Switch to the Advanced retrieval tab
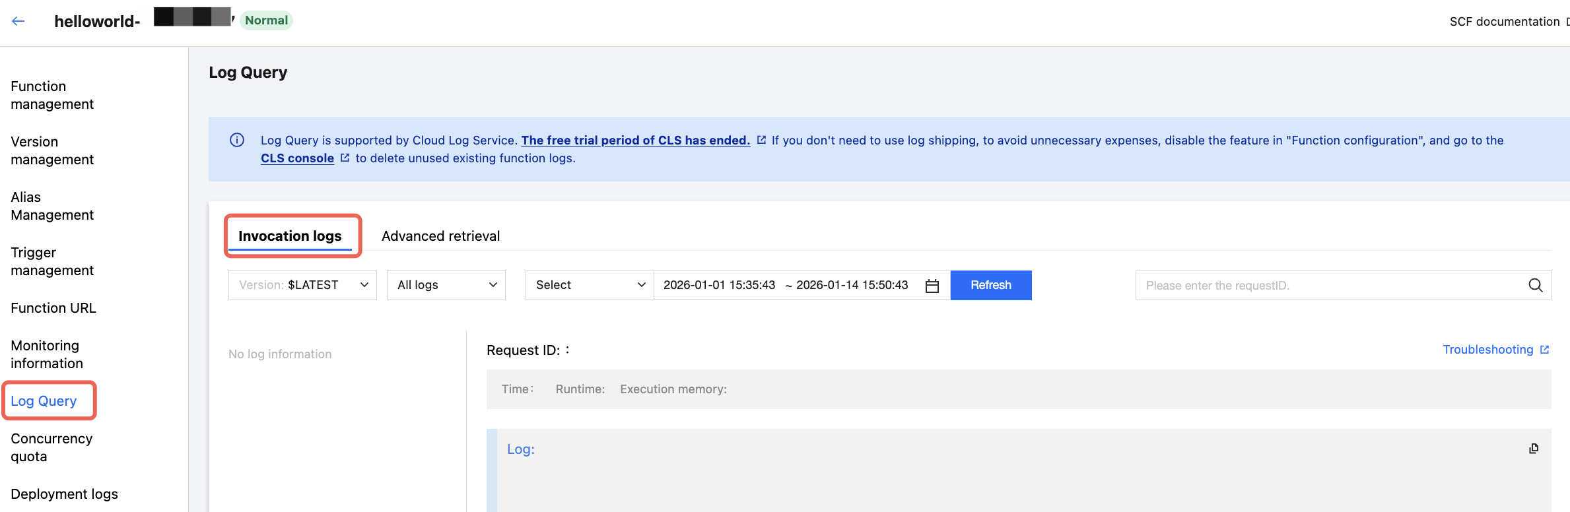 [x=440, y=236]
